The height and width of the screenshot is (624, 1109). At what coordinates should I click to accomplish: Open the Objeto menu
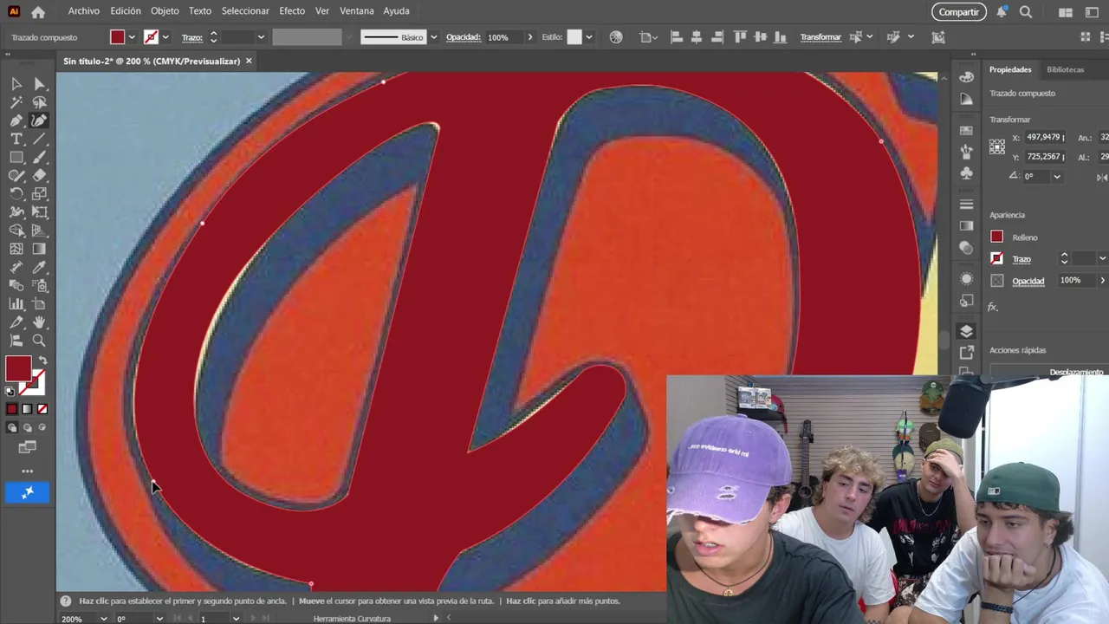tap(165, 11)
